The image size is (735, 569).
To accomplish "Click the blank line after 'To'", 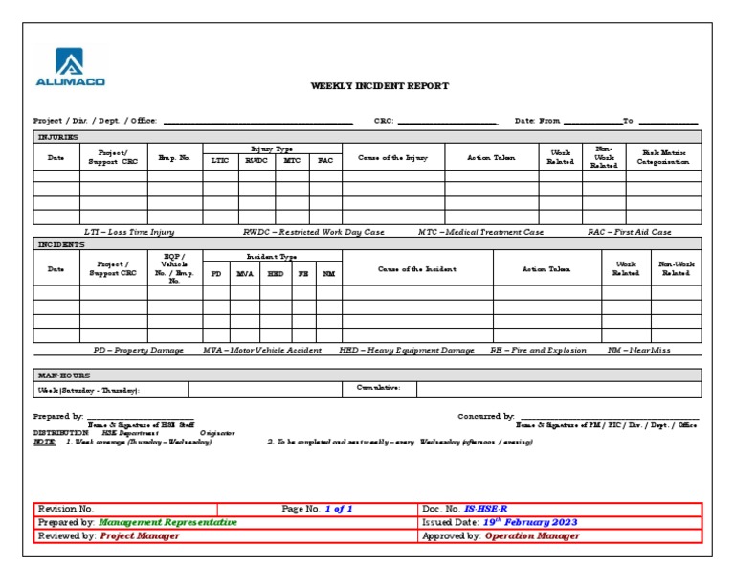I will pyautogui.click(x=668, y=123).
